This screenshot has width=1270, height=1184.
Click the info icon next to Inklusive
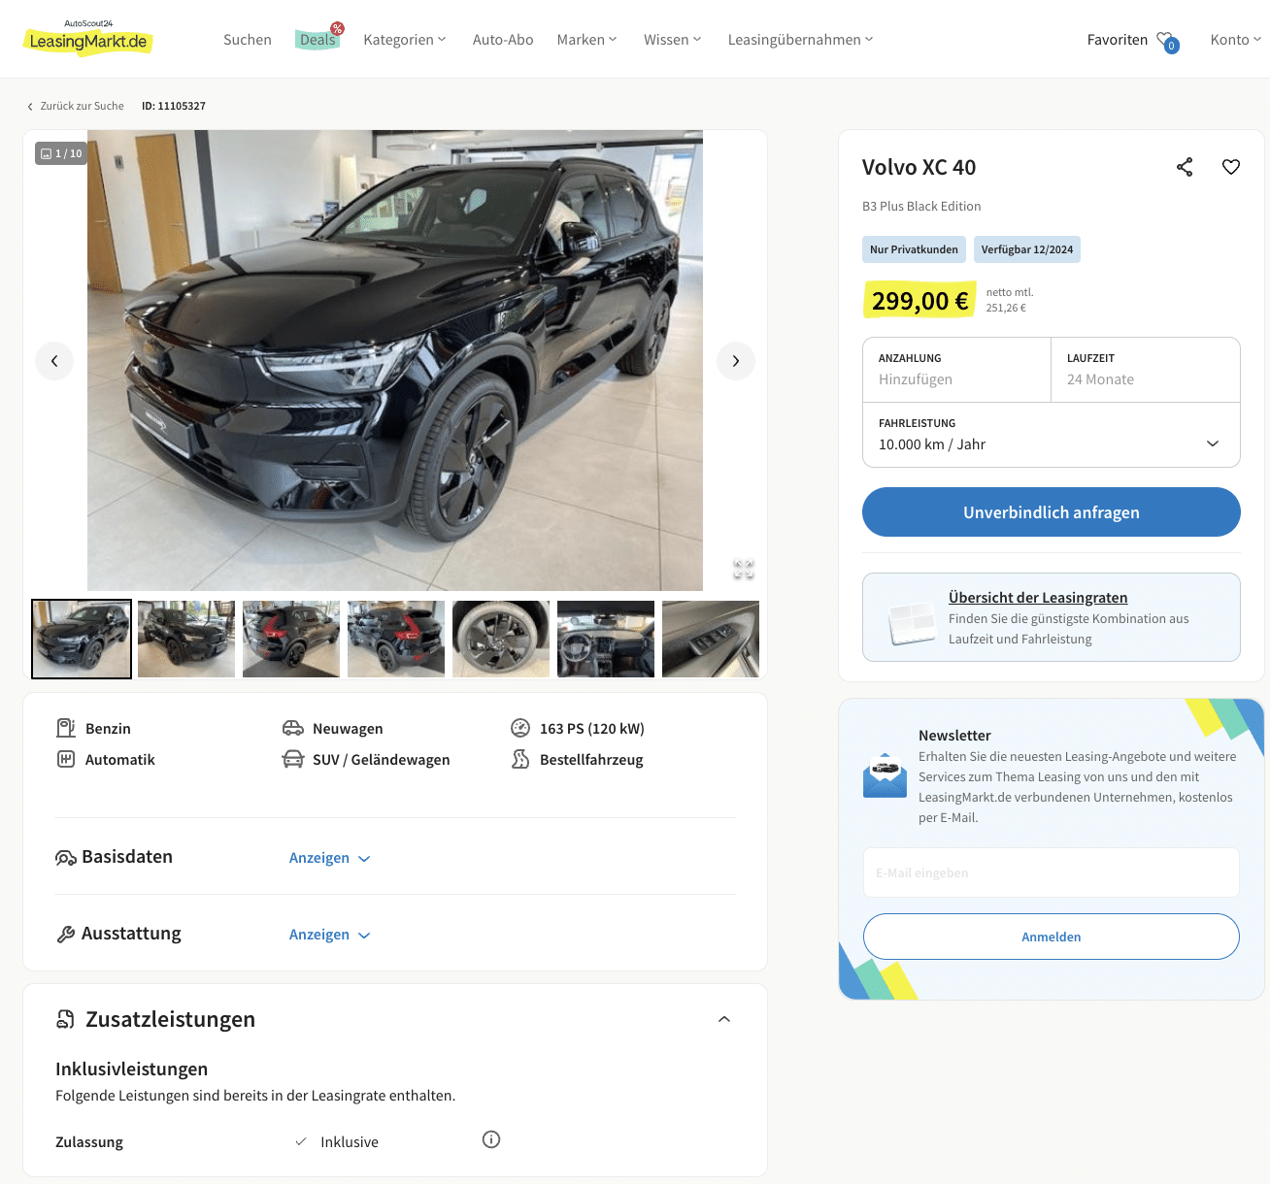pyautogui.click(x=491, y=1139)
